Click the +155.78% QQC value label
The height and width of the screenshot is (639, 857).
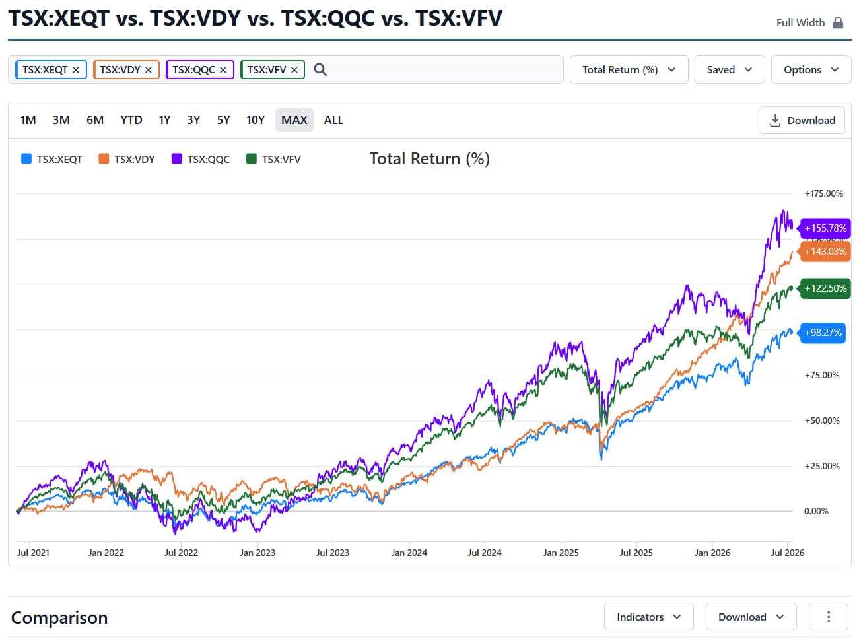pyautogui.click(x=825, y=228)
